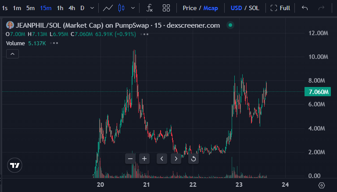Click the 7.060M current price label

pyautogui.click(x=318, y=92)
